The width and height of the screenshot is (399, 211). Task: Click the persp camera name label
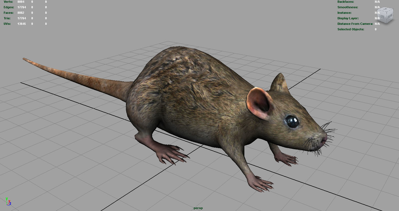[x=198, y=208]
